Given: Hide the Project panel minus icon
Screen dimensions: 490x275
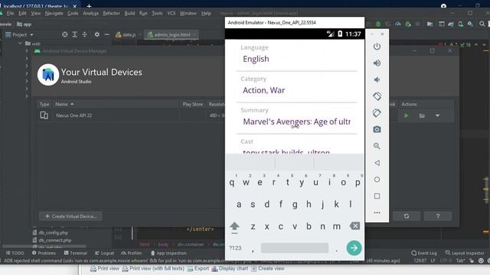Looking at the screenshot, I should pos(107,34).
